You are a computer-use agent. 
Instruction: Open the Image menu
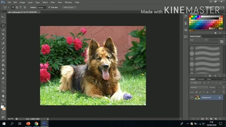coord(22,2)
